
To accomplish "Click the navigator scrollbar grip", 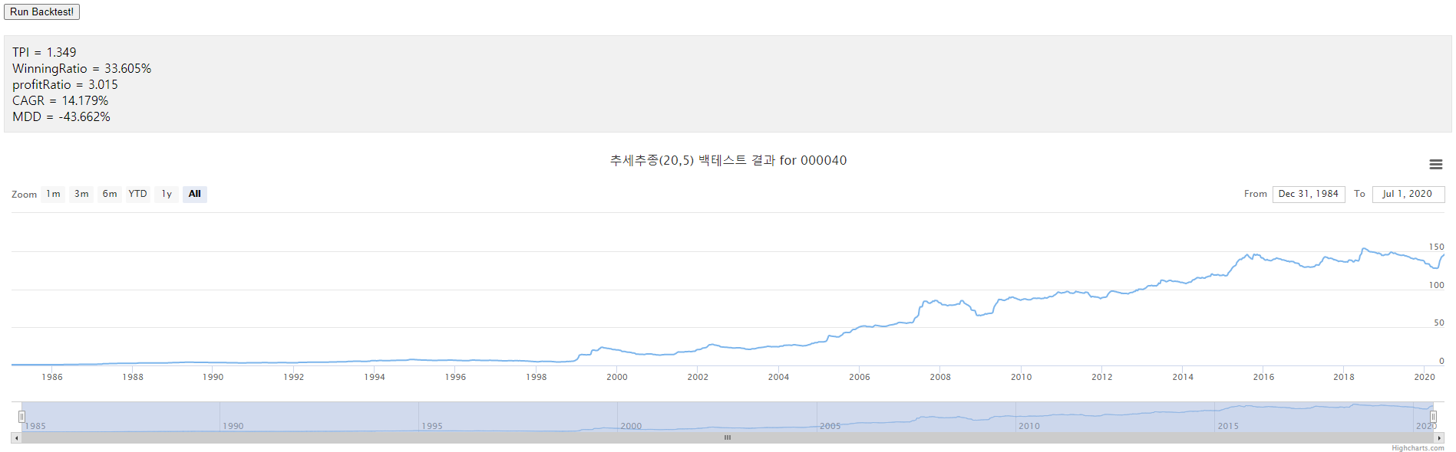I will pos(728,437).
